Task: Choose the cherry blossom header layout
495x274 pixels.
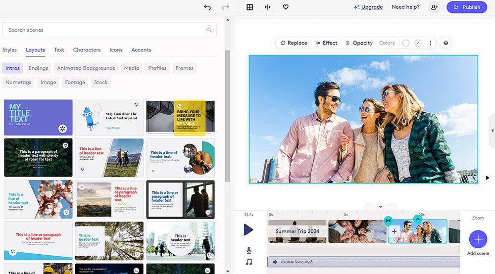Action: coord(38,199)
